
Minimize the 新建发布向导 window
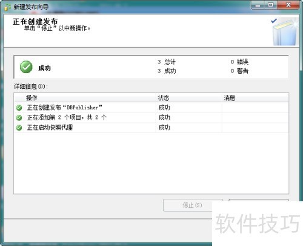coord(258,5)
